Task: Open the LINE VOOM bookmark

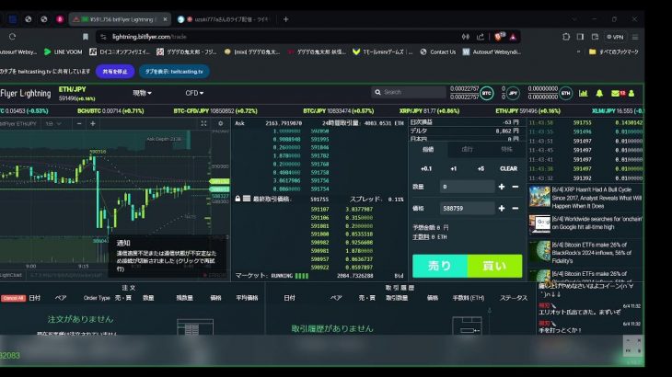Action: tap(63, 51)
